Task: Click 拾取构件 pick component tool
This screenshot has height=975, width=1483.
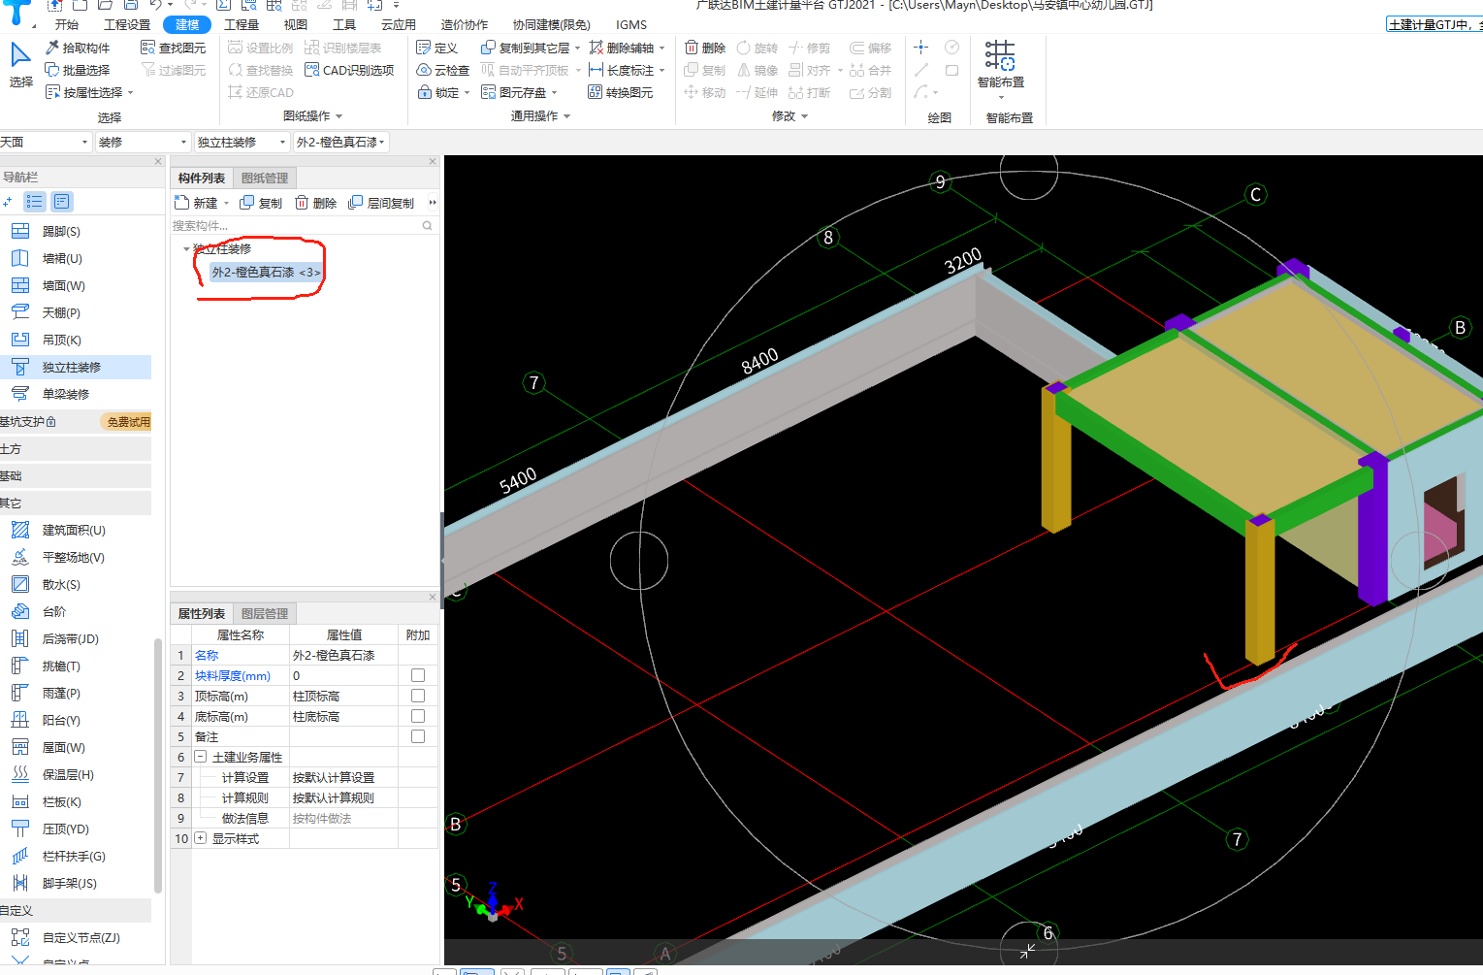Action: click(x=78, y=48)
